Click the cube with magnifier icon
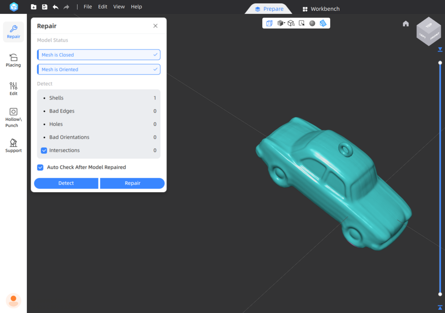The image size is (445, 313). coord(291,23)
